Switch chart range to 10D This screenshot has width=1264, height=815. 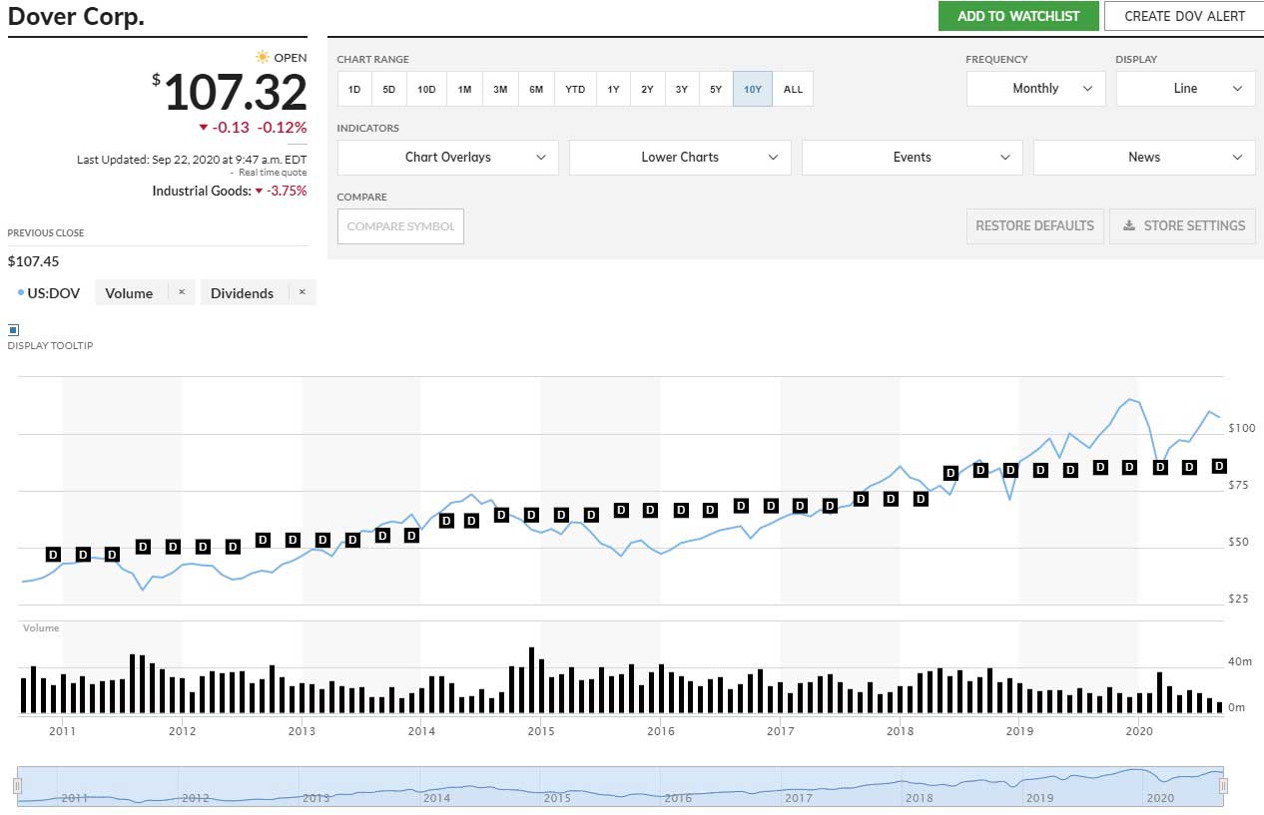(x=426, y=89)
